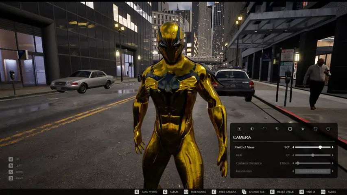
Task: Open the shaded sphere tab
Action: 277,129
